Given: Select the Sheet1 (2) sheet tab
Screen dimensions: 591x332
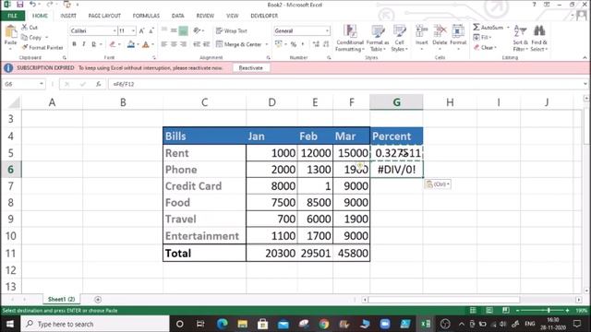Looking at the screenshot, I should [x=61, y=299].
